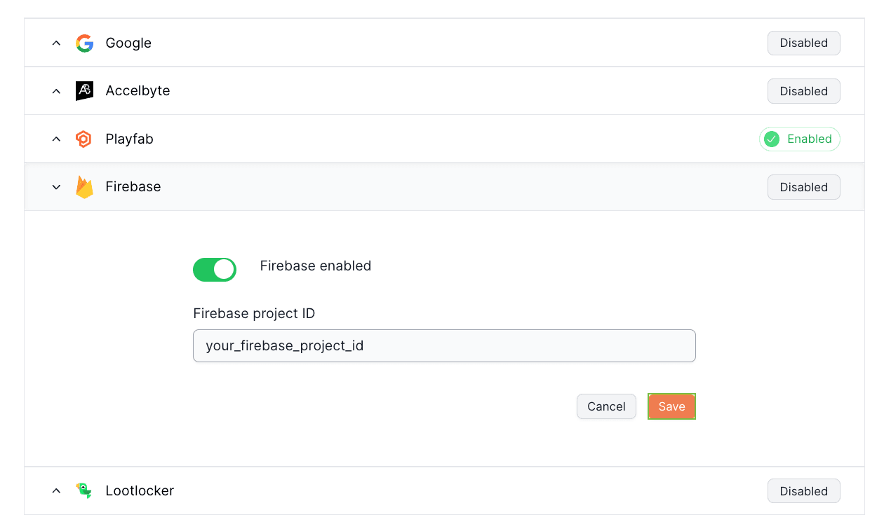Collapse the Firebase section chevron
The image size is (884, 529).
coord(56,187)
